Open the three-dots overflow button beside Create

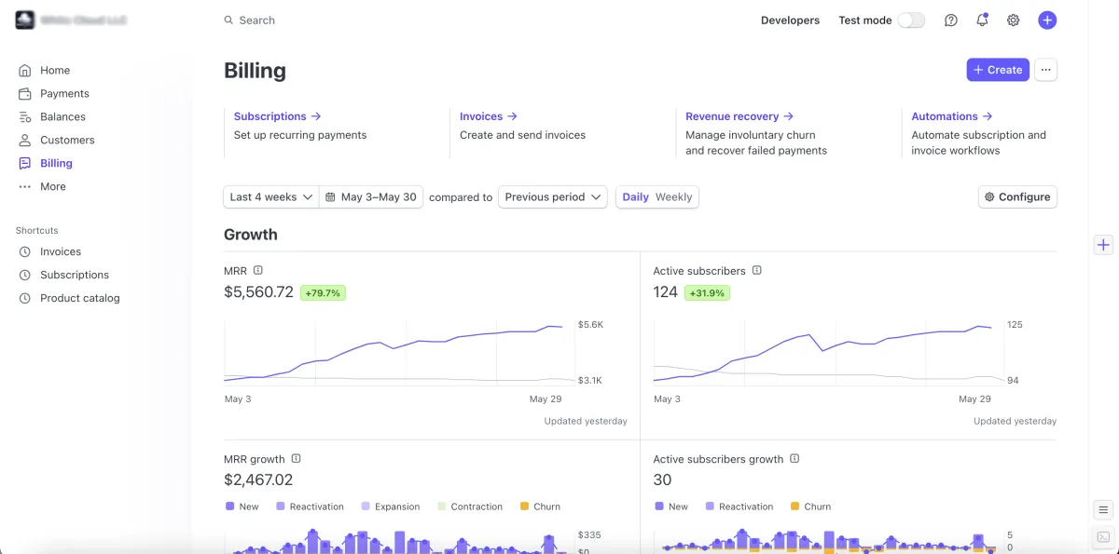coord(1045,70)
